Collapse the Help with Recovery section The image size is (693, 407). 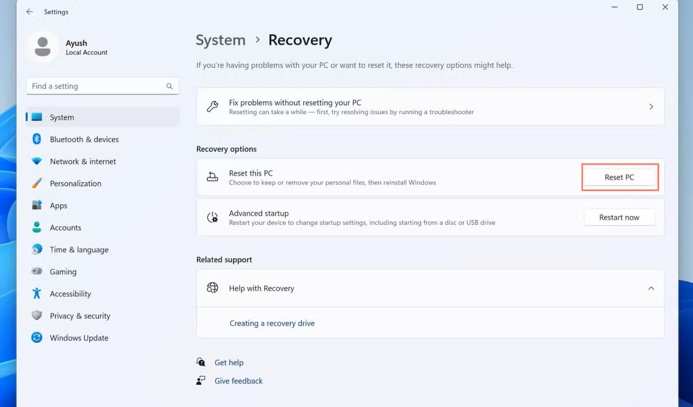[651, 288]
